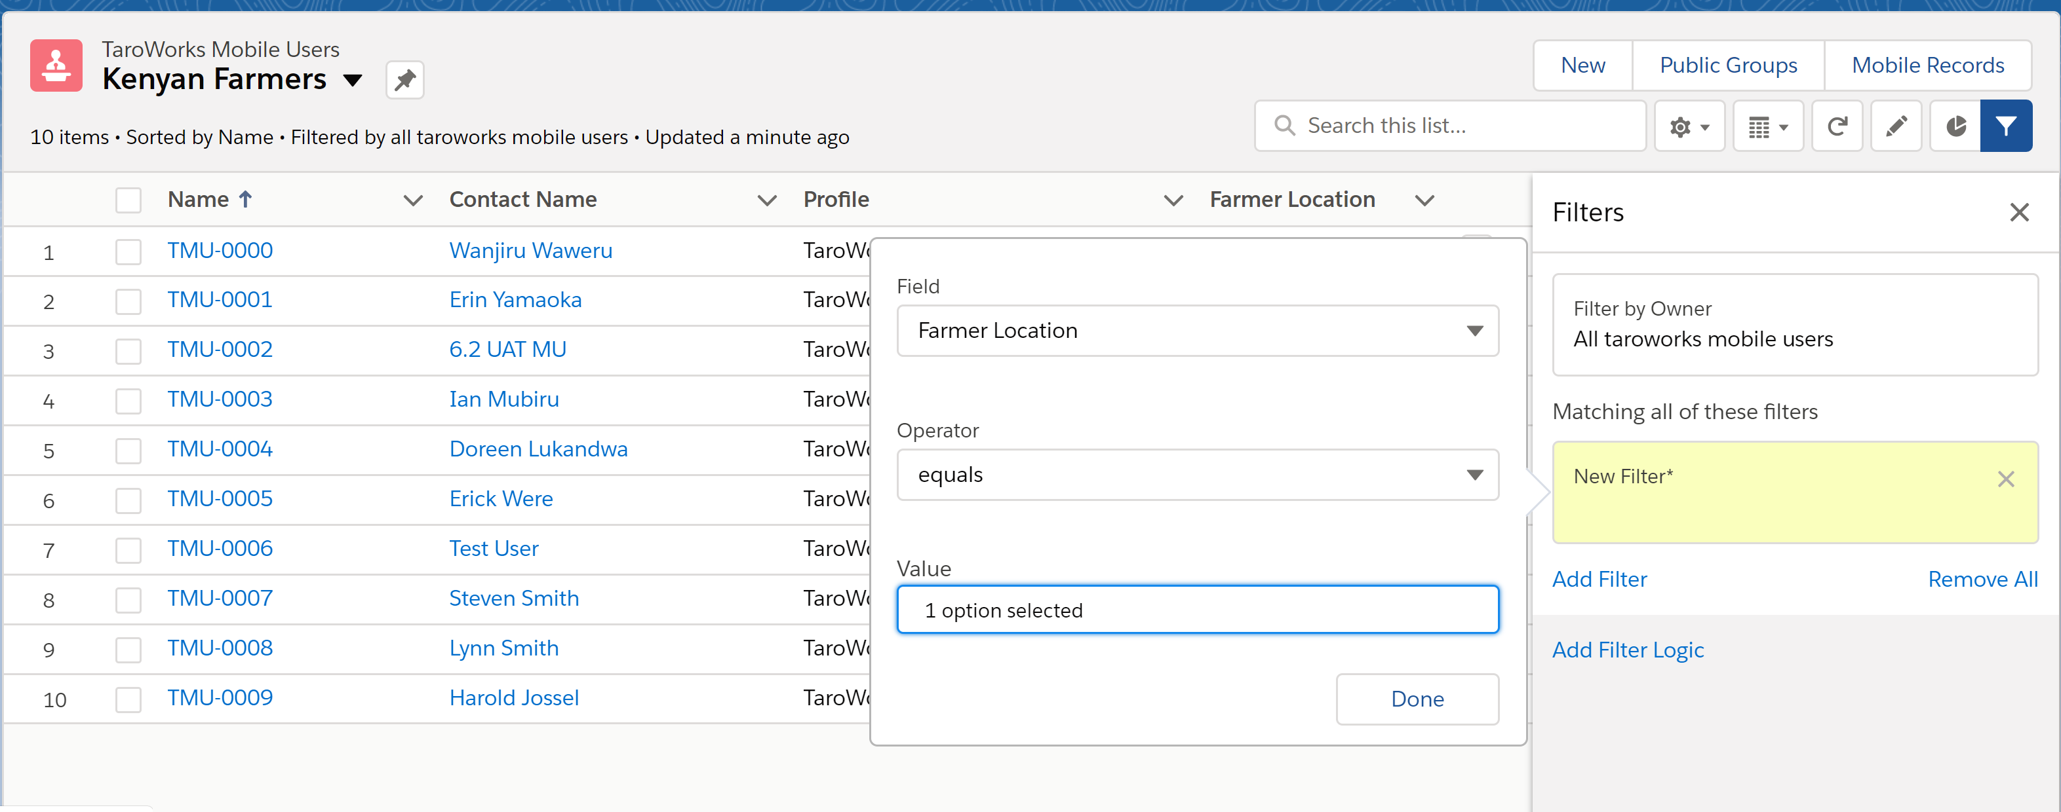
Task: Click the sort arrow next to Name
Action: click(x=246, y=199)
